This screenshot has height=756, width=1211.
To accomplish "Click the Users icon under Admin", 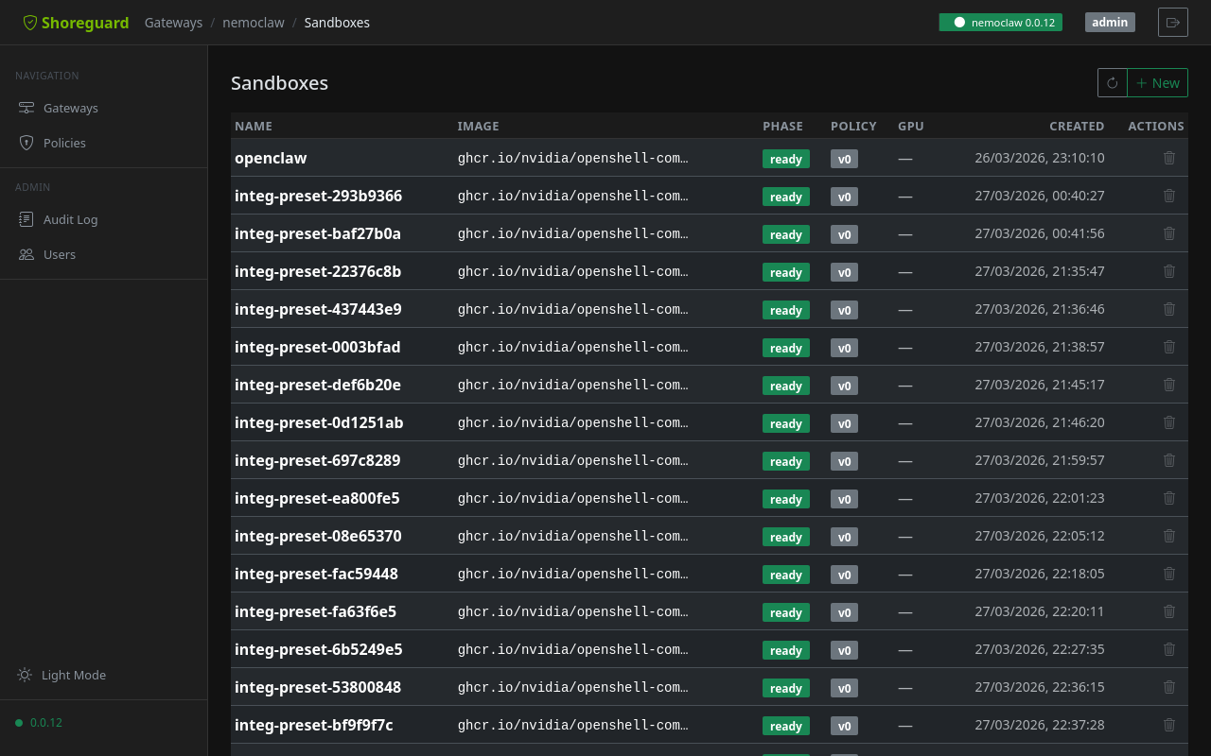I will (26, 254).
